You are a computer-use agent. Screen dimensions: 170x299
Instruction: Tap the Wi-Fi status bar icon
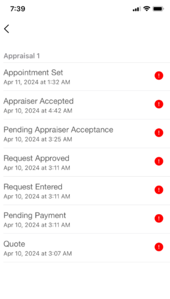point(147,9)
